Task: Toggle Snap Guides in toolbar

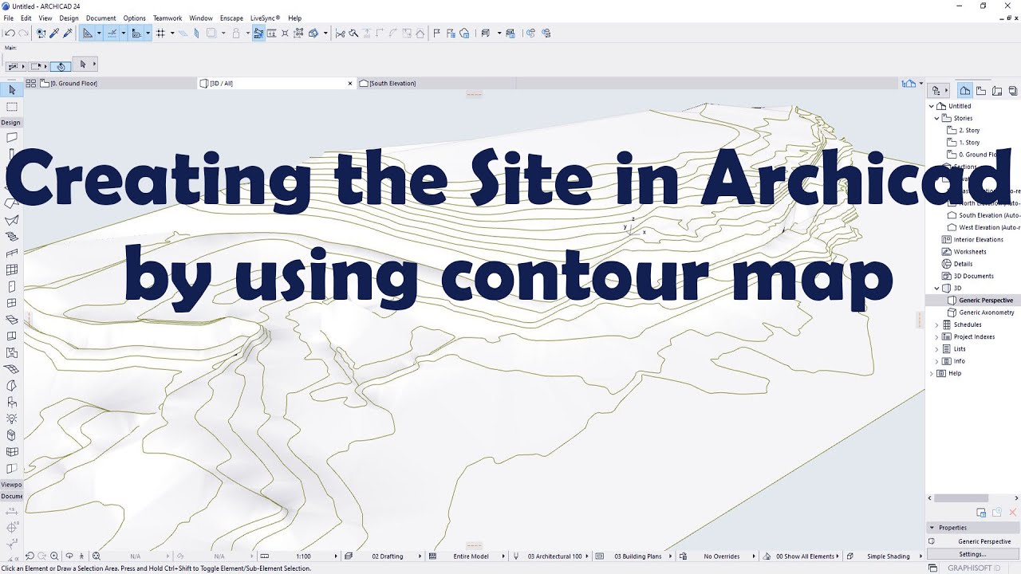Action: (112, 33)
